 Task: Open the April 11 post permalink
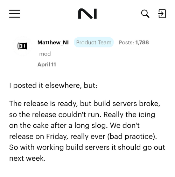click(x=47, y=65)
